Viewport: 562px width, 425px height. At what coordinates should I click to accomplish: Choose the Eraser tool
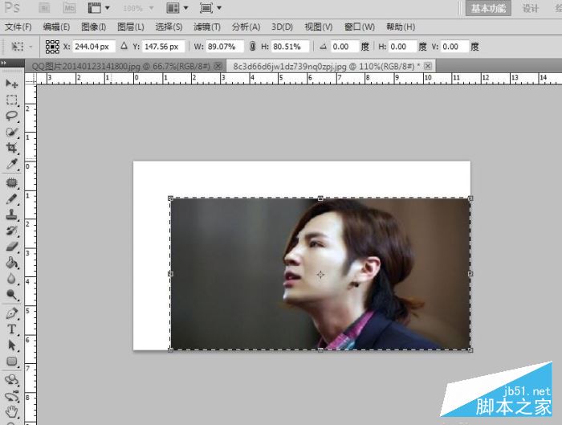pyautogui.click(x=12, y=247)
